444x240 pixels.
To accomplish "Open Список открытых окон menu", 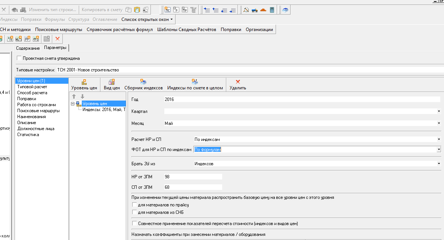I will click(147, 19).
